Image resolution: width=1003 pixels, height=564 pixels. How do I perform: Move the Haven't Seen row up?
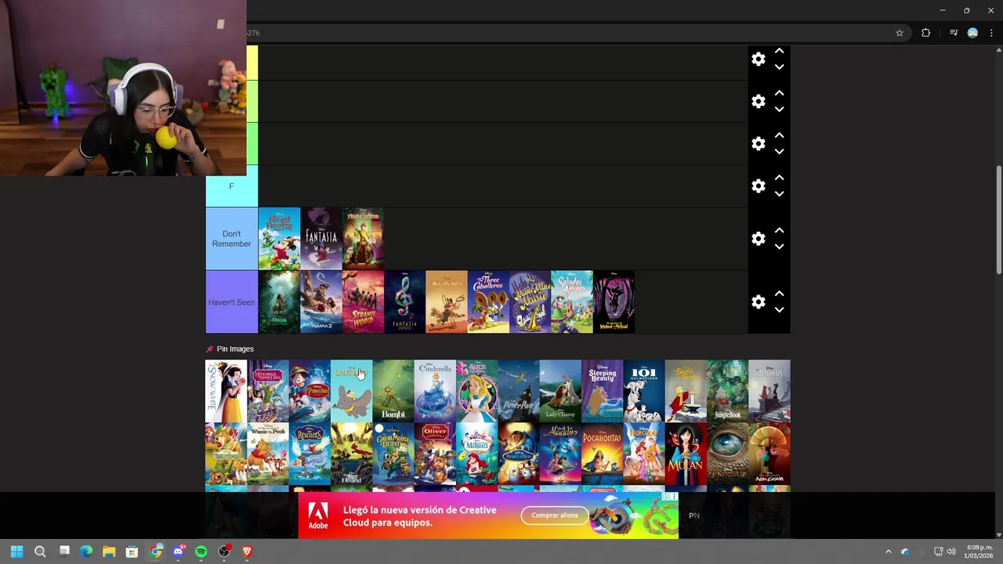coord(779,294)
